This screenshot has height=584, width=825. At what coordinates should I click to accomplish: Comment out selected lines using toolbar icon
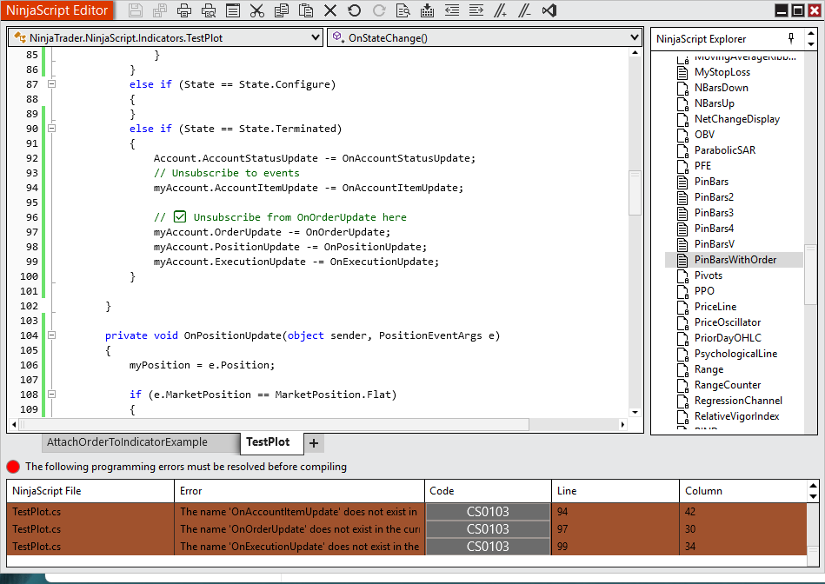click(x=500, y=11)
